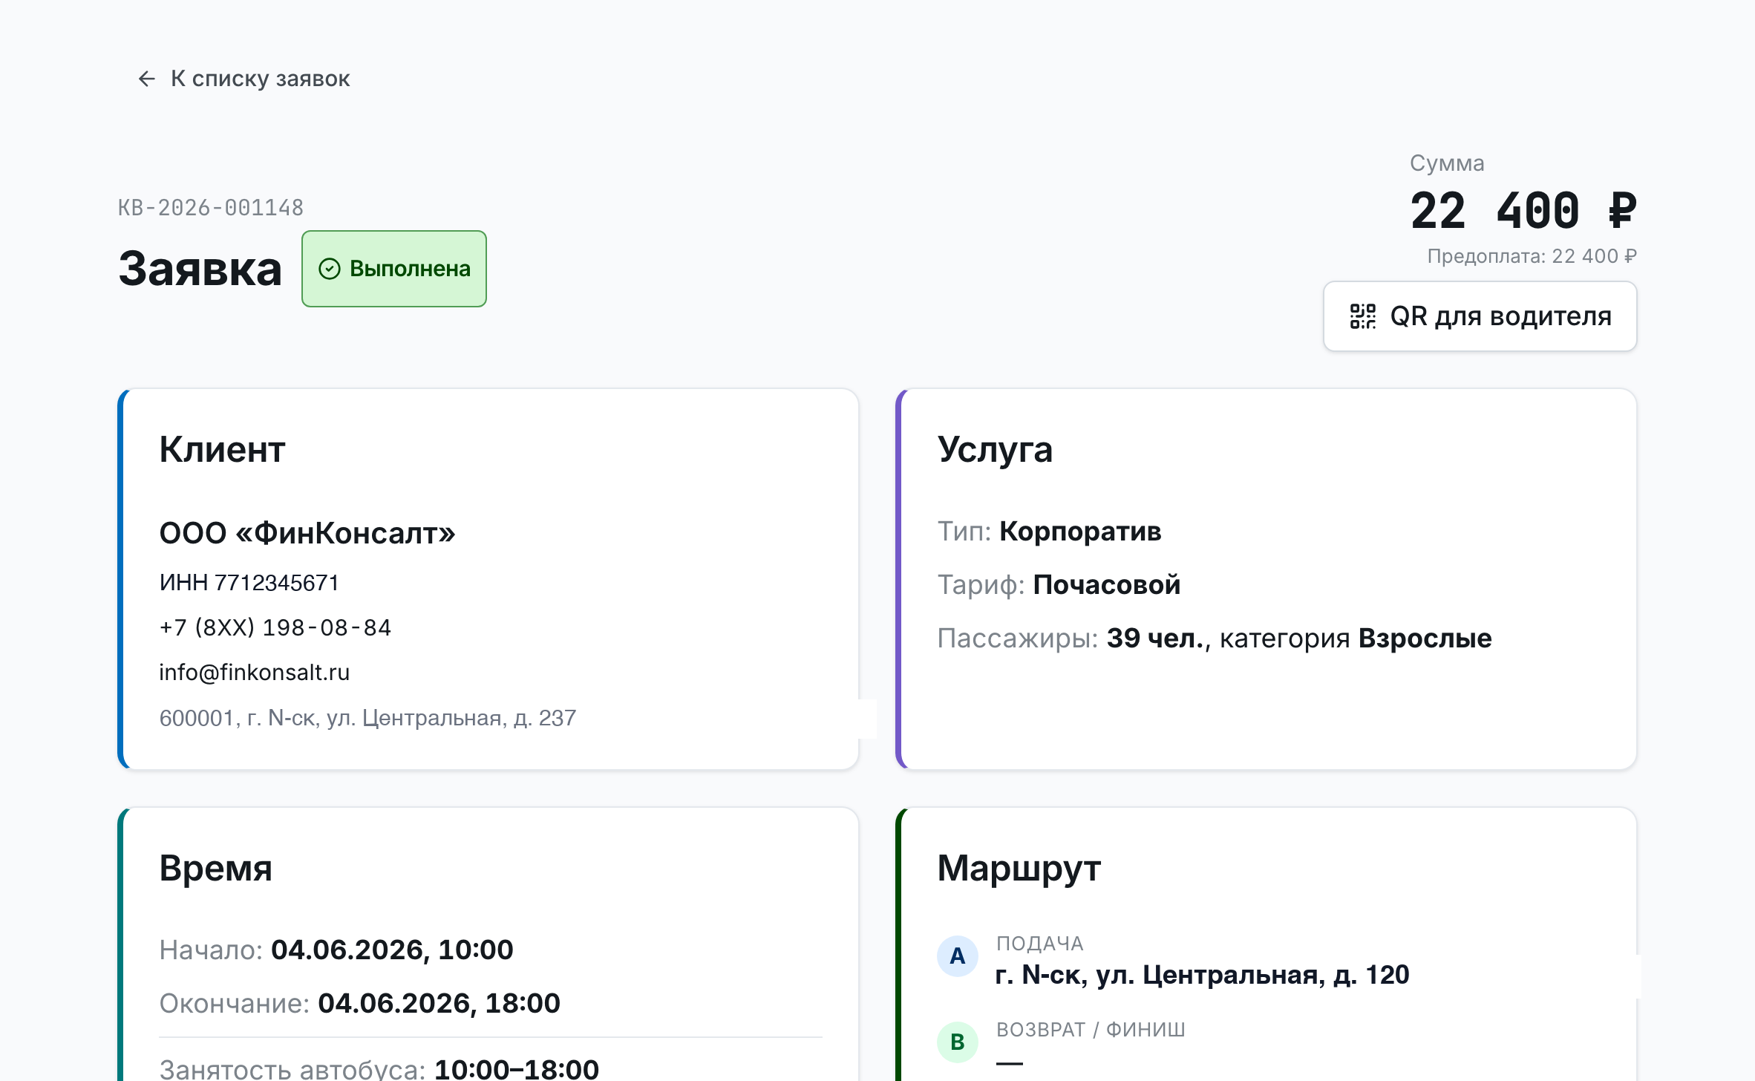
Task: Click the QR code icon
Action: coord(1362,316)
